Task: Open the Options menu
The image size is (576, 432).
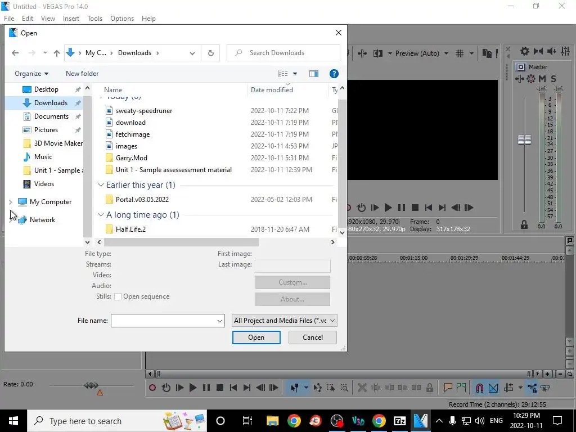Action: [x=122, y=19]
